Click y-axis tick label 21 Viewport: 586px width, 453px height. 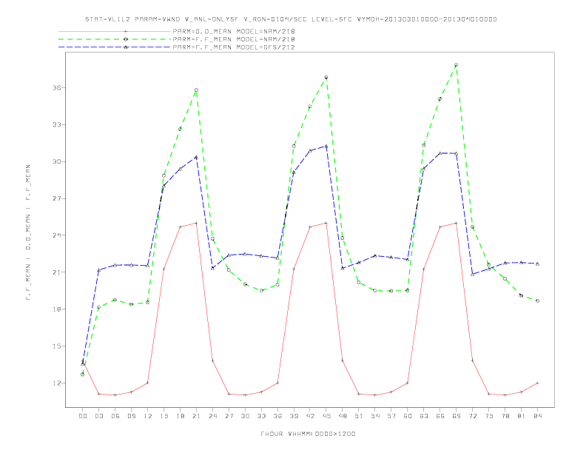(57, 272)
